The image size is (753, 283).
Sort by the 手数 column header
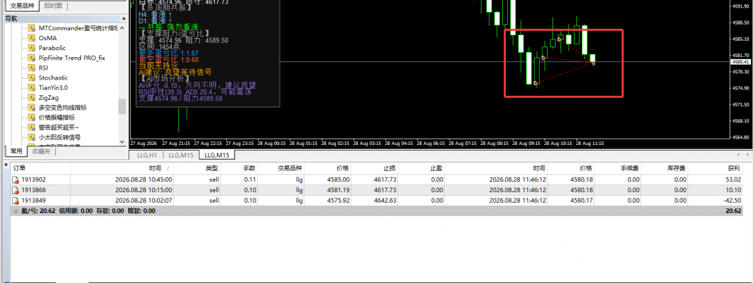click(x=239, y=168)
